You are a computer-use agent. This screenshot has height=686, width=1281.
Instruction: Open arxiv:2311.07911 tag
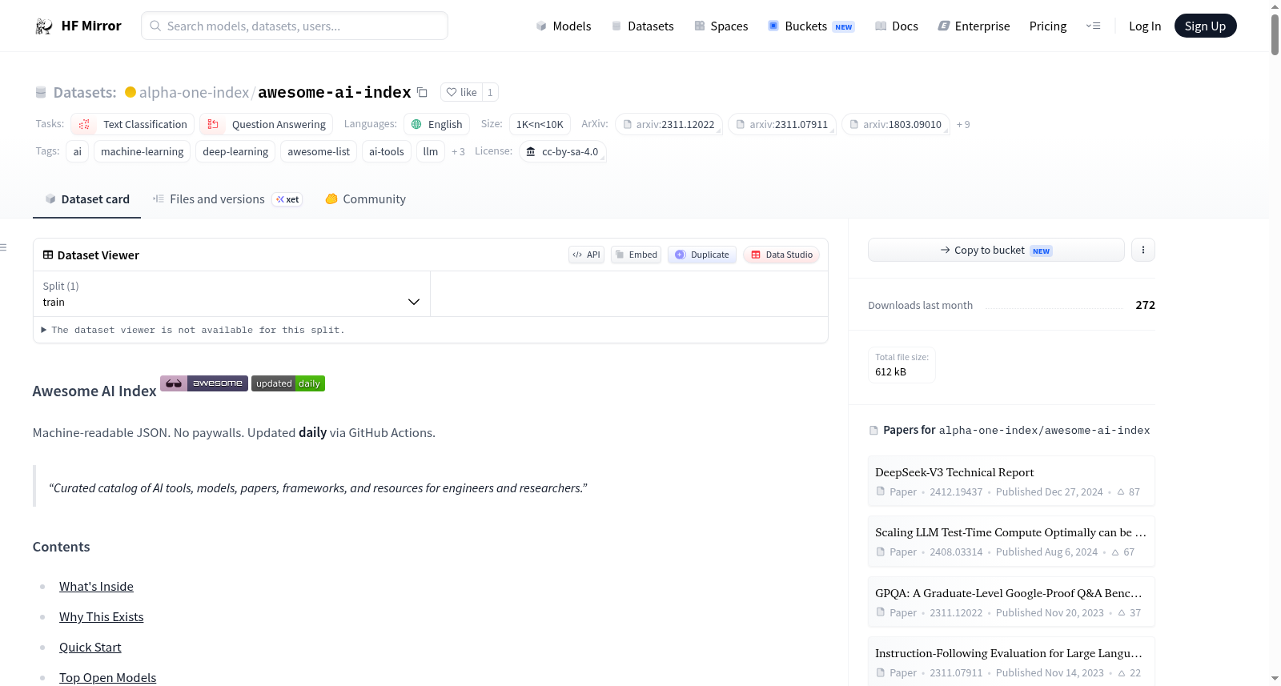click(x=782, y=124)
